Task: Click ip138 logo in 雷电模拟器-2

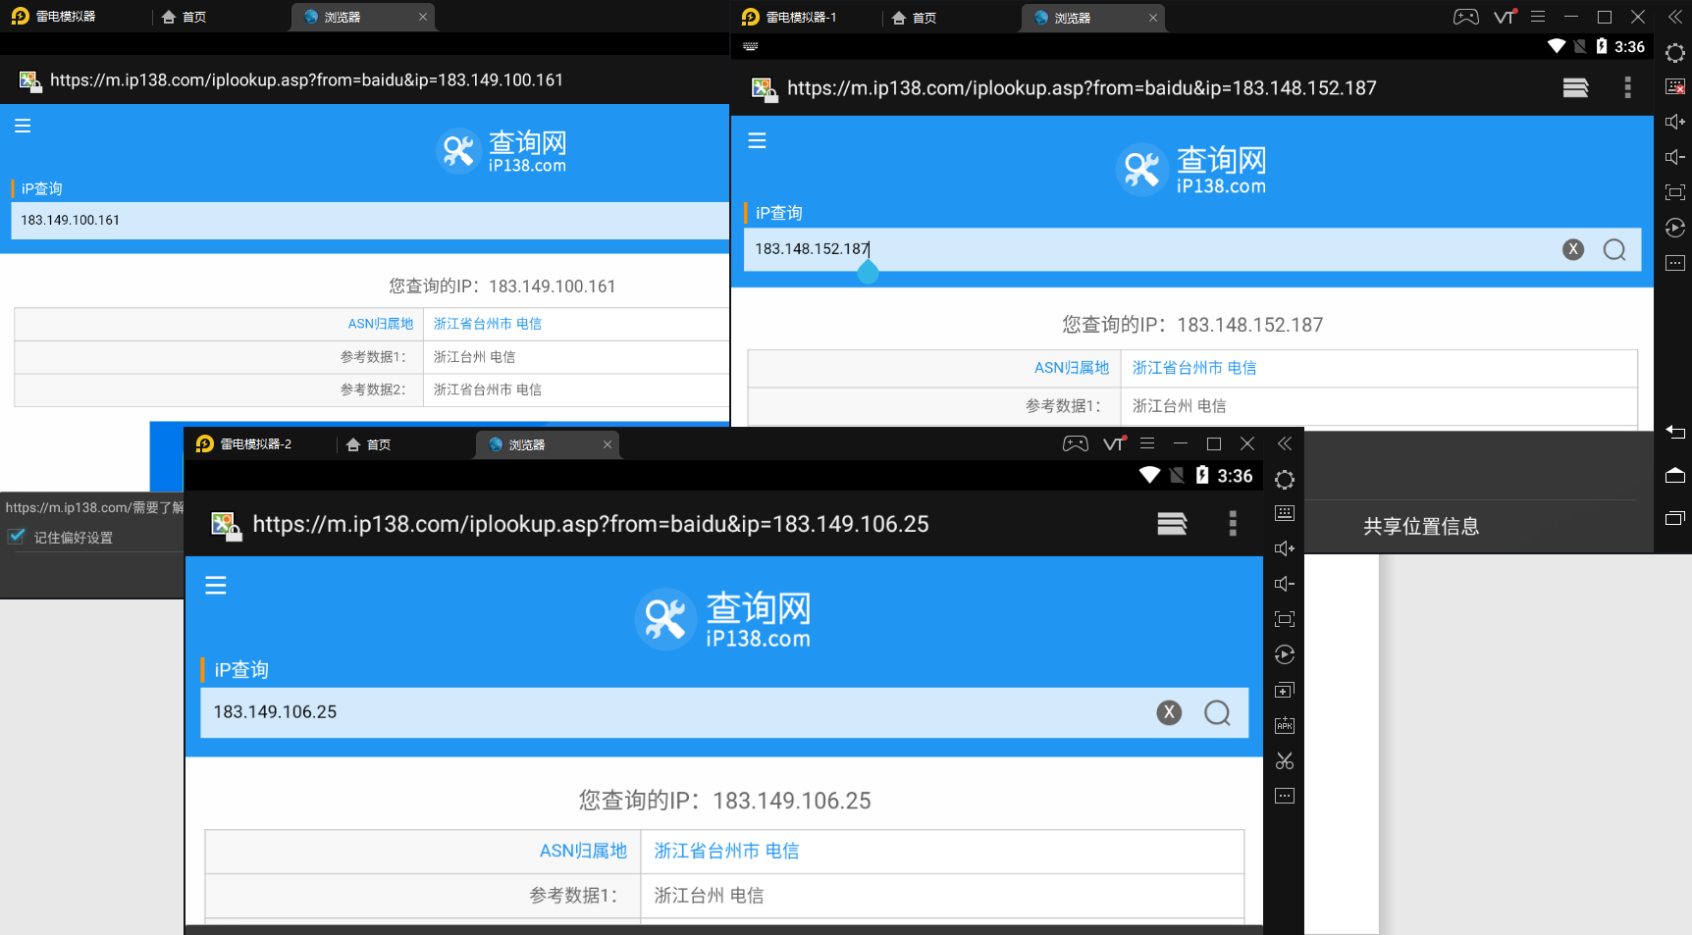Action: 723,619
